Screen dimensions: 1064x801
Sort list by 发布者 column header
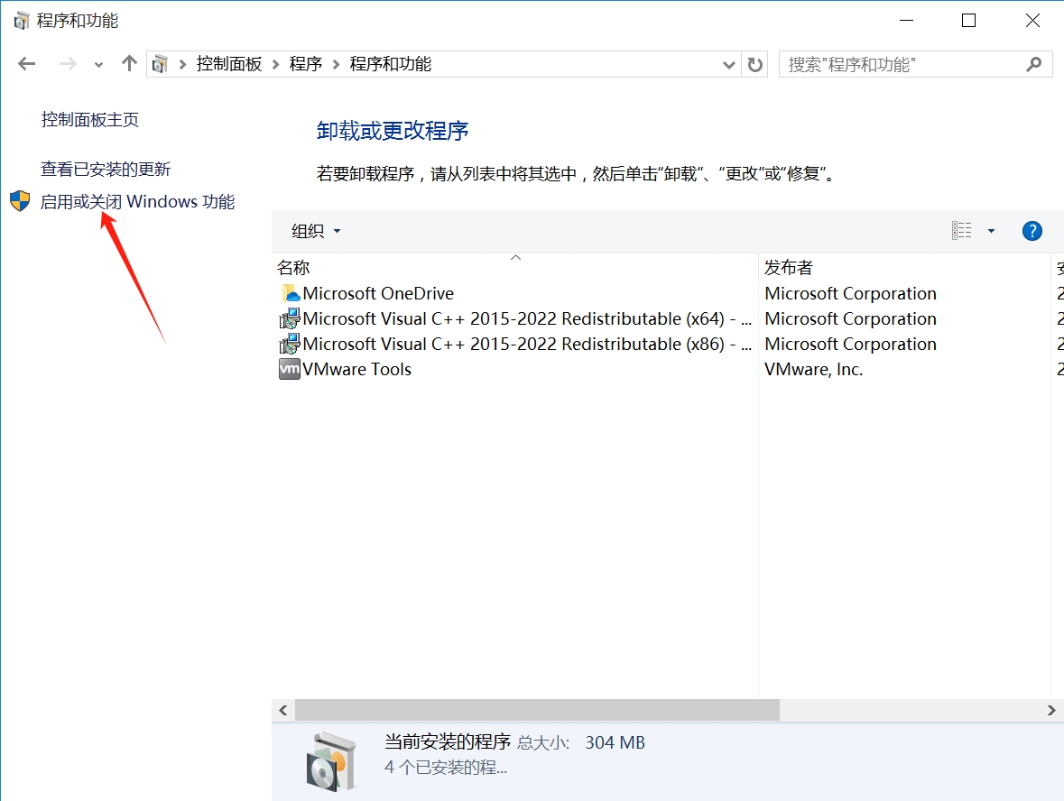[789, 268]
